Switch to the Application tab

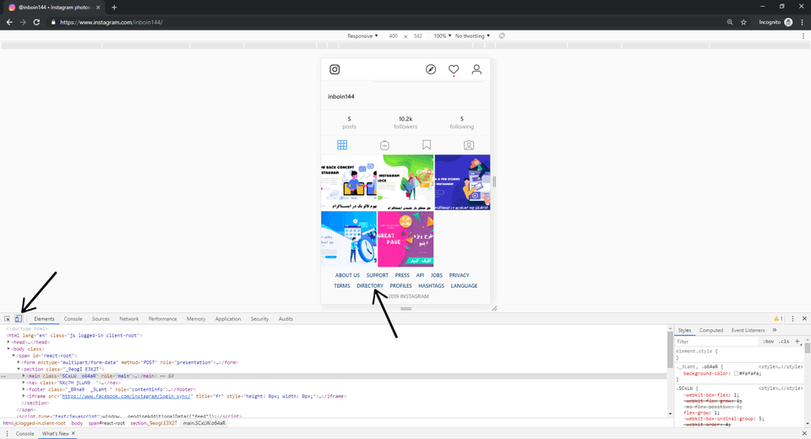pyautogui.click(x=227, y=318)
